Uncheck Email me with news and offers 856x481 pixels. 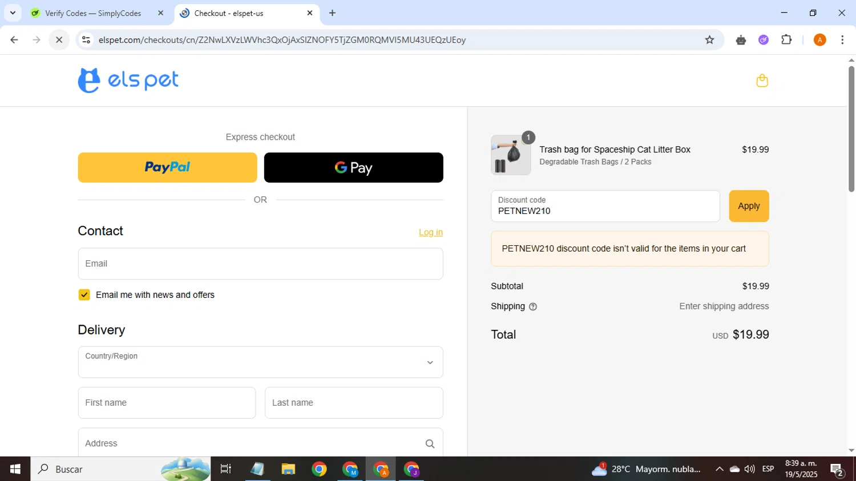coord(84,295)
